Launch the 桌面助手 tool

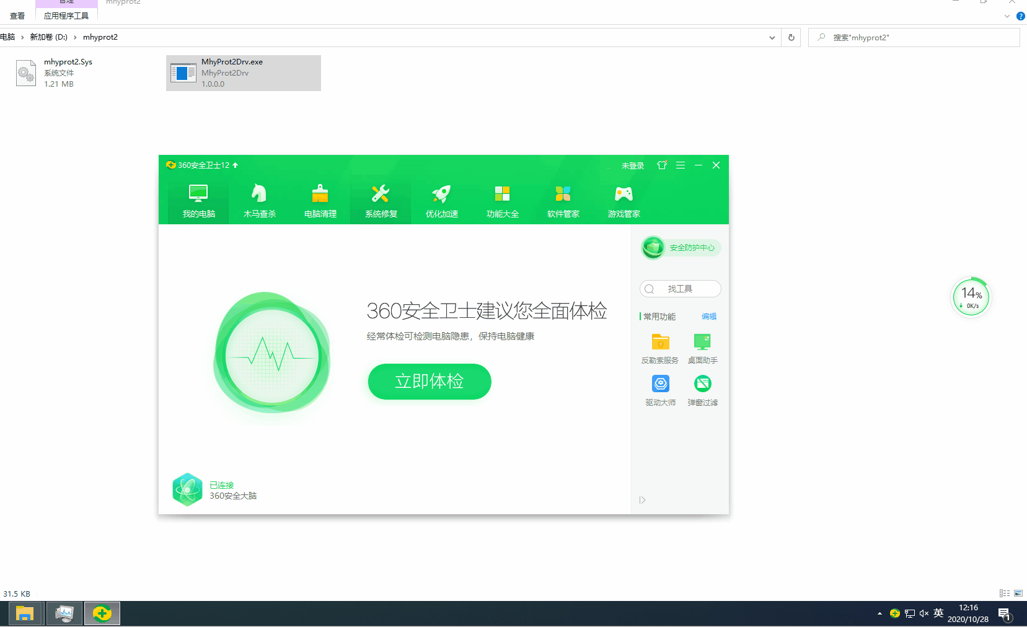pos(702,349)
